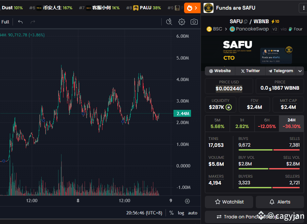Click the BUYS 9,672 value
This screenshot has width=307, height=224.
(x=244, y=145)
